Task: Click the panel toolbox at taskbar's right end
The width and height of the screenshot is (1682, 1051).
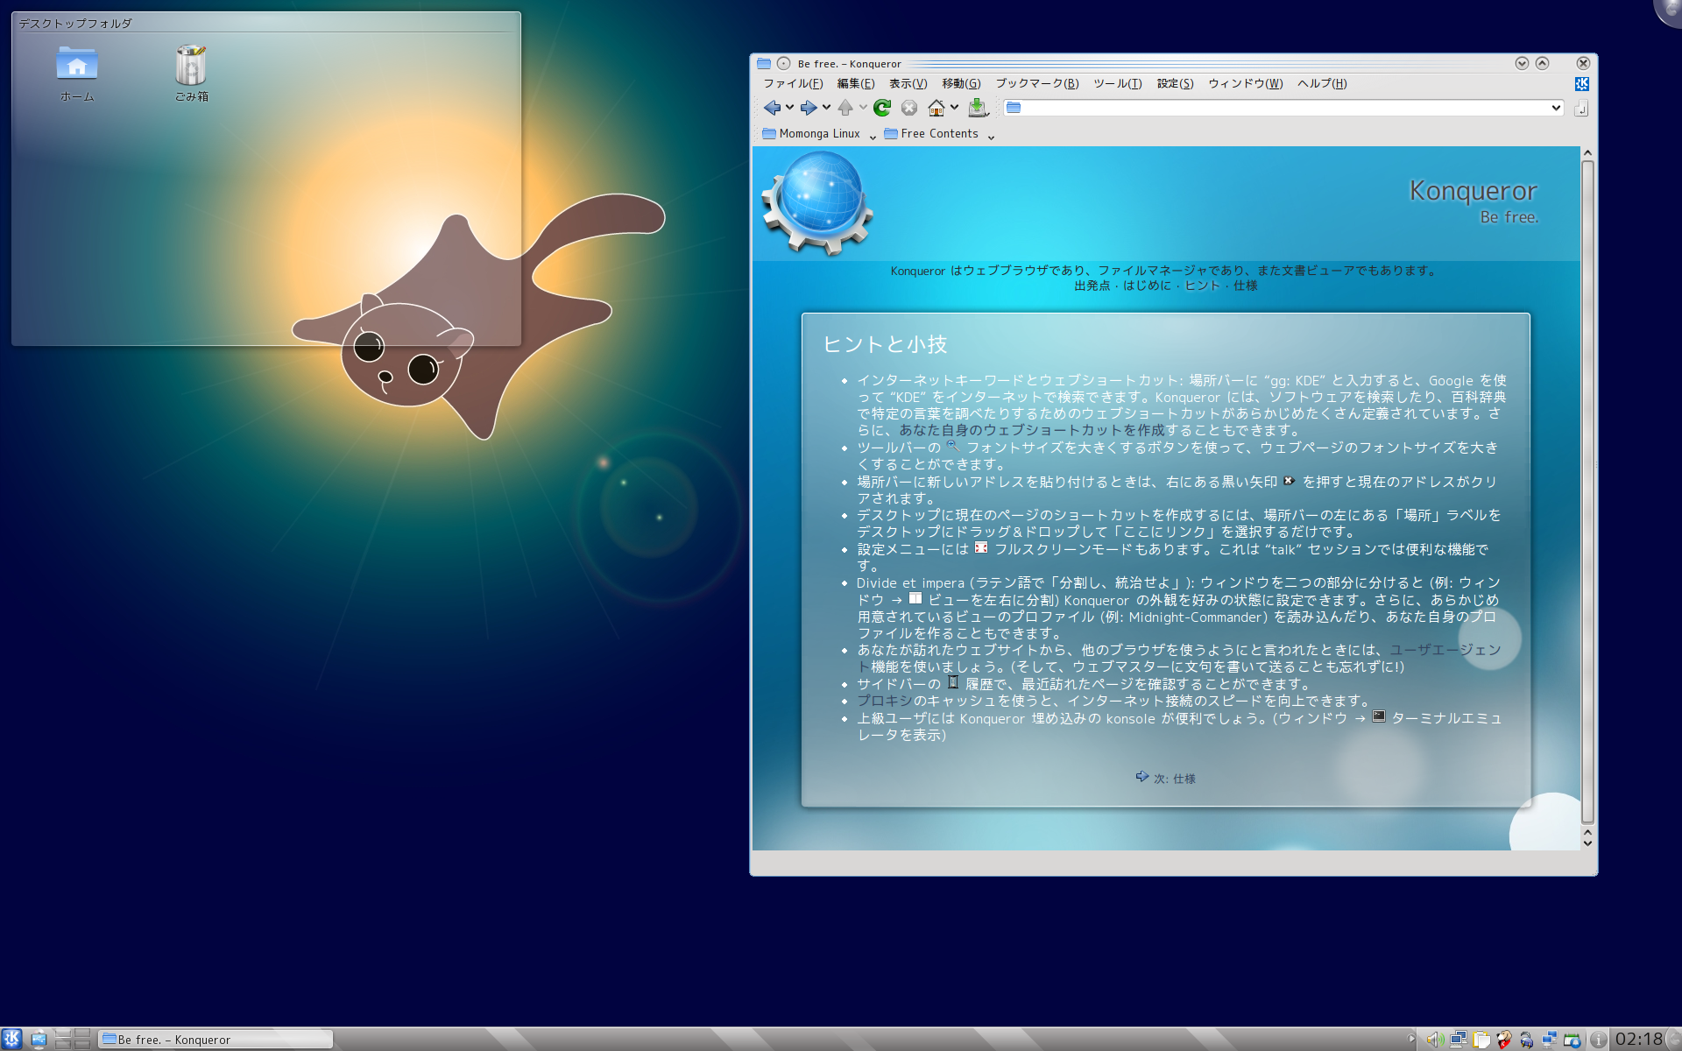Action: pos(1674,1040)
